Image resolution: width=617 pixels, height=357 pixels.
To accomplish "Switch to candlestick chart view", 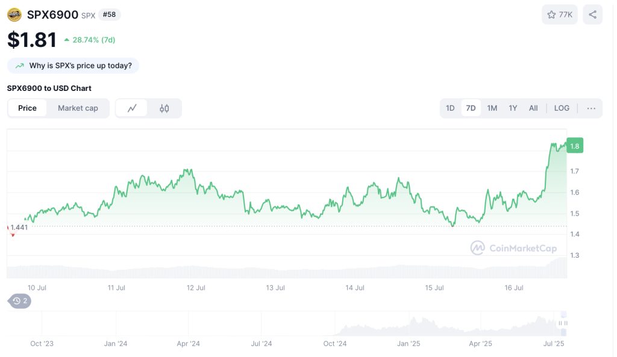I will click(x=164, y=108).
